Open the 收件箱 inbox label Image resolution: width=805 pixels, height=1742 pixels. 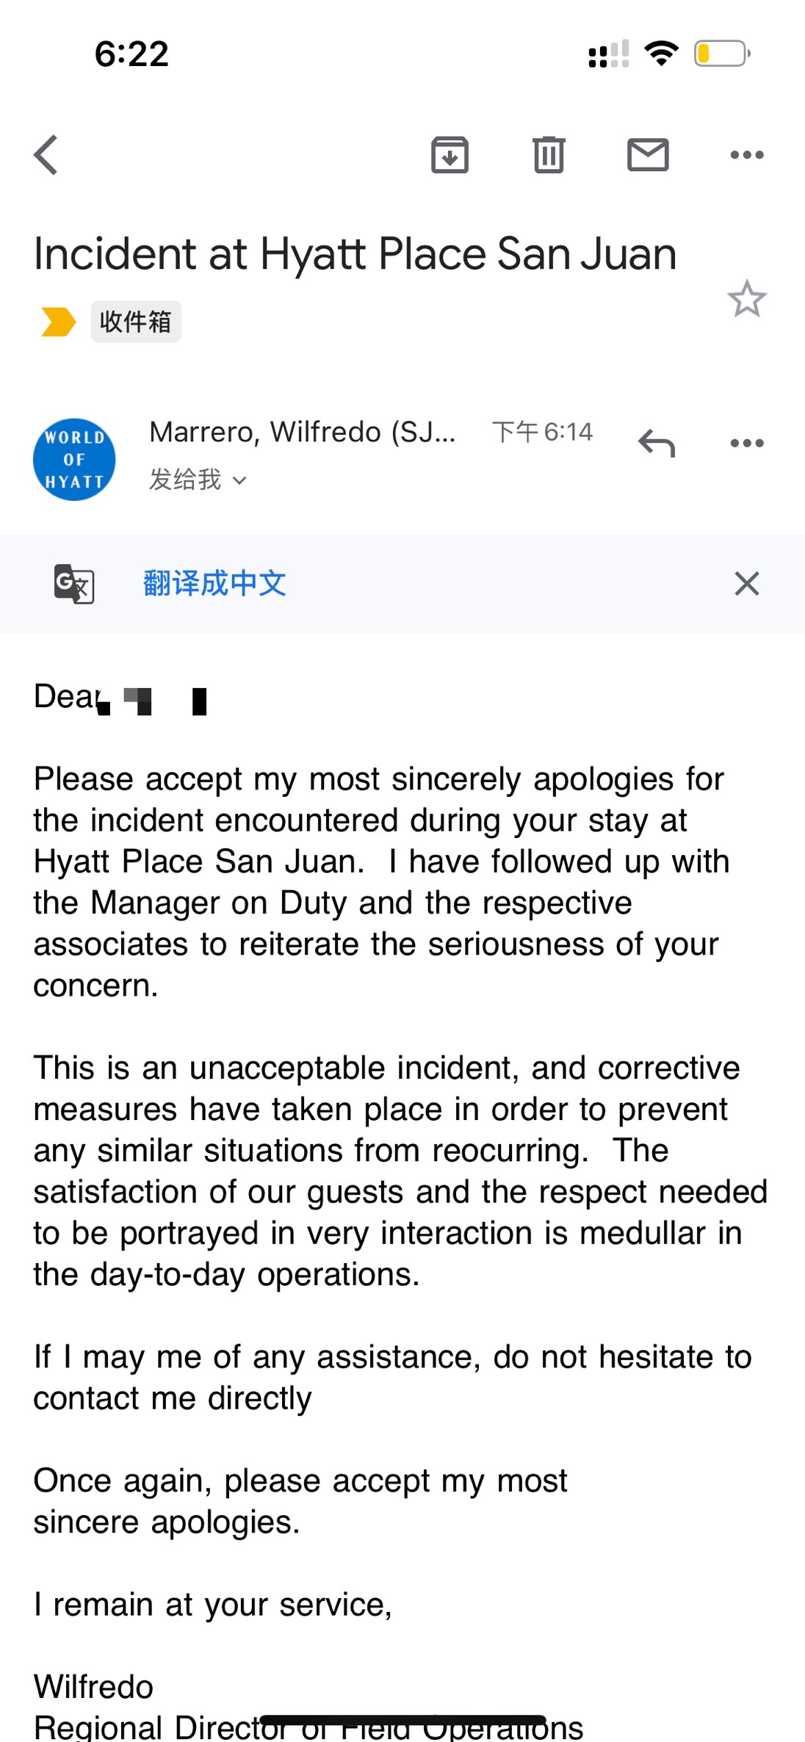[136, 322]
